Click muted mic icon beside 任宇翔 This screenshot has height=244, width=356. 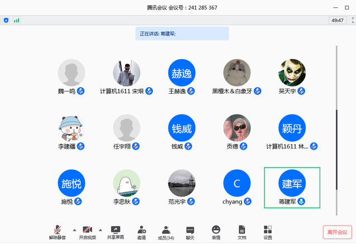coord(136,146)
